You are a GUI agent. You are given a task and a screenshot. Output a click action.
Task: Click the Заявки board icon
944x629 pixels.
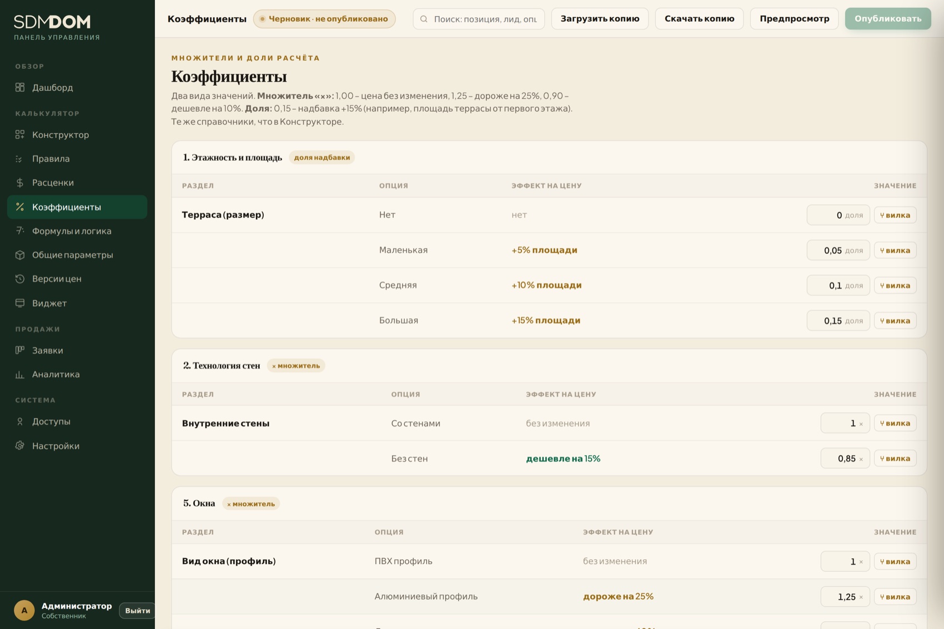tap(20, 350)
